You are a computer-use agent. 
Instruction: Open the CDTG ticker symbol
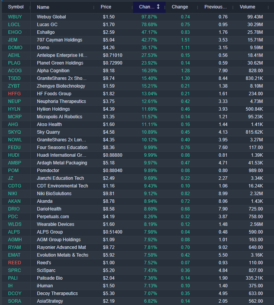pos(15,186)
